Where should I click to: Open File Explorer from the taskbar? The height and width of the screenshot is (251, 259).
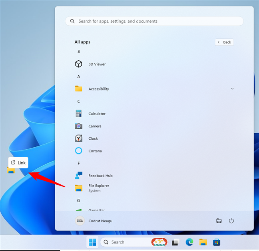pyautogui.click(x=203, y=242)
